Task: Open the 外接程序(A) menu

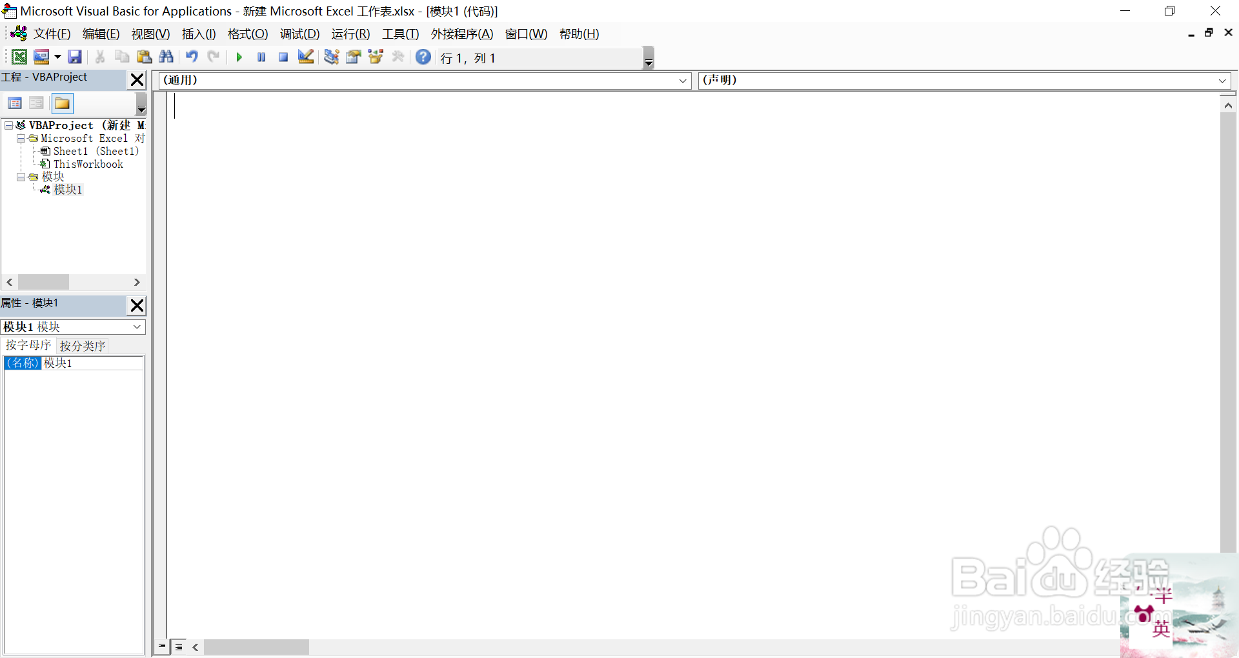Action: coord(462,34)
